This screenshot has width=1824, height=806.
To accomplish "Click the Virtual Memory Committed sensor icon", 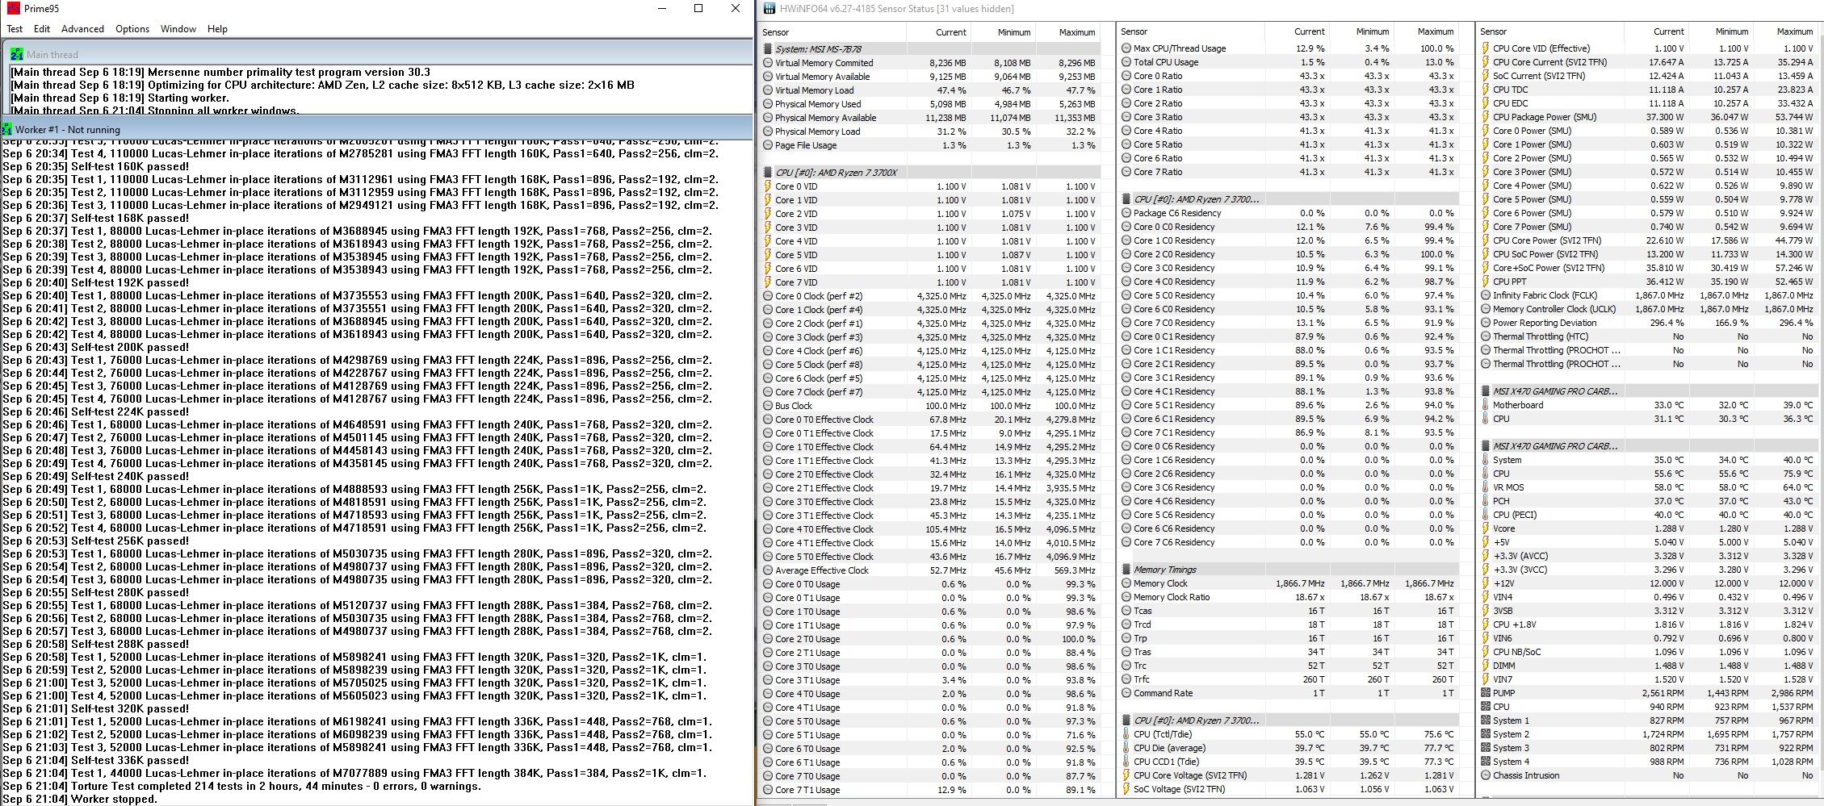I will click(768, 63).
